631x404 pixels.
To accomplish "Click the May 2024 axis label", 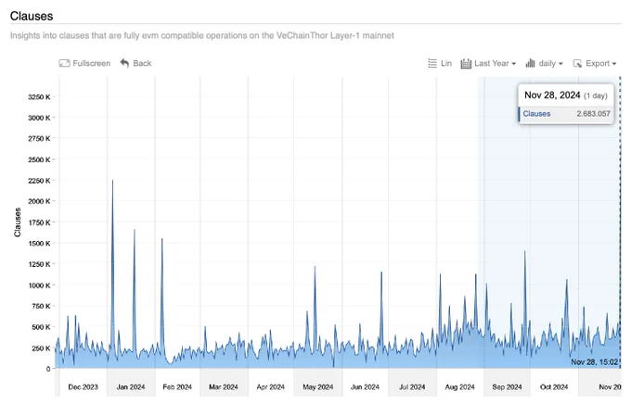I will pyautogui.click(x=318, y=387).
